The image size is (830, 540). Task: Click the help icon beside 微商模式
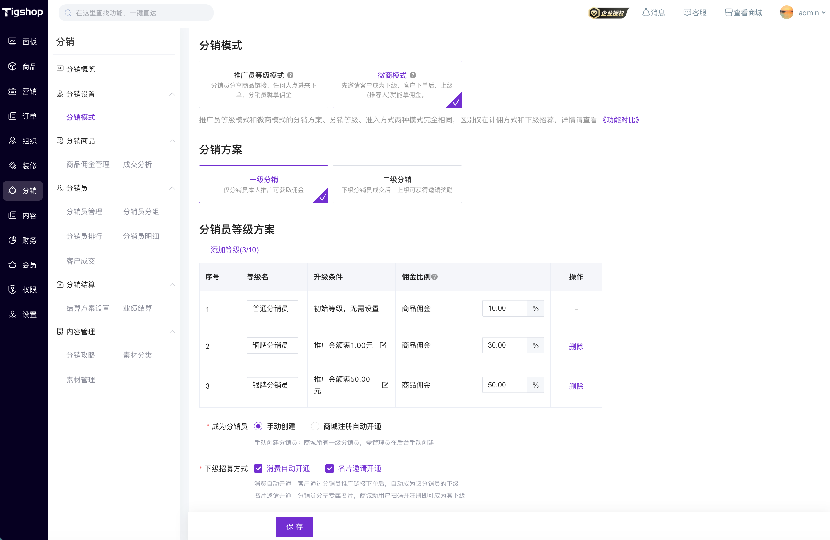tap(412, 75)
